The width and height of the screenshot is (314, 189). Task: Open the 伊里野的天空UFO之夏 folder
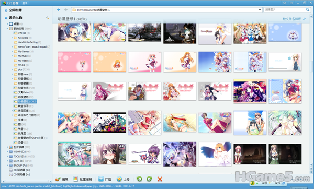click(30, 138)
